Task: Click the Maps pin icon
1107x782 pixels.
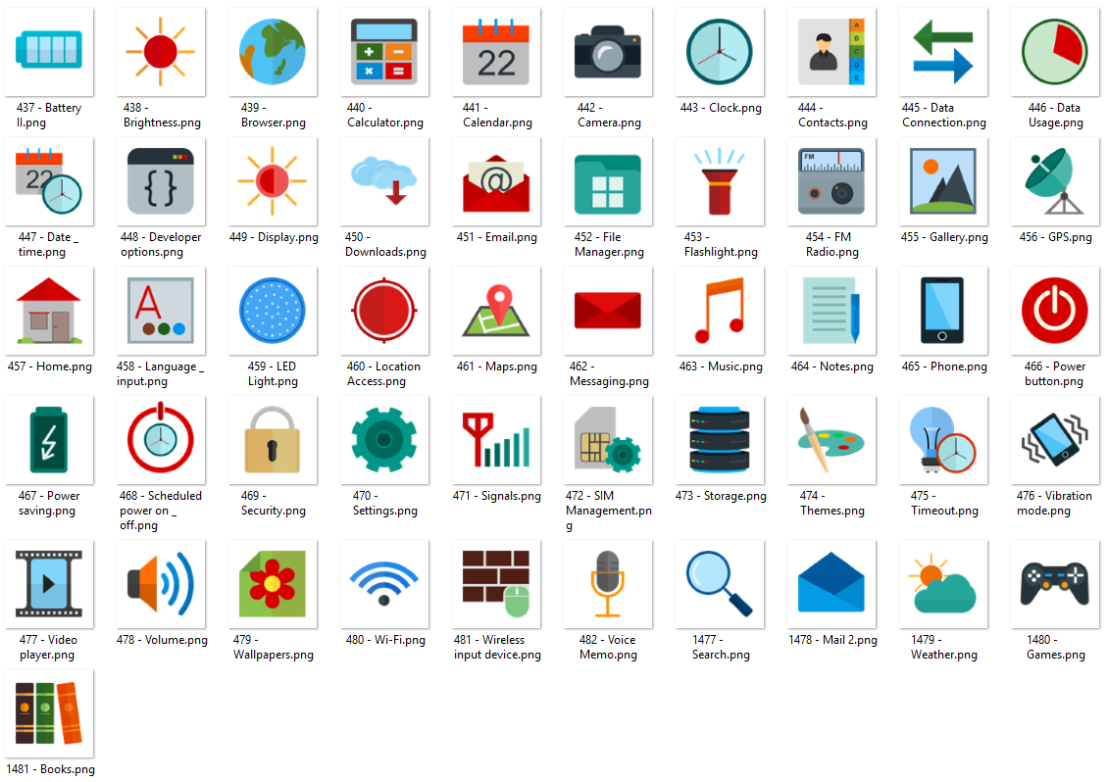Action: [x=495, y=311]
